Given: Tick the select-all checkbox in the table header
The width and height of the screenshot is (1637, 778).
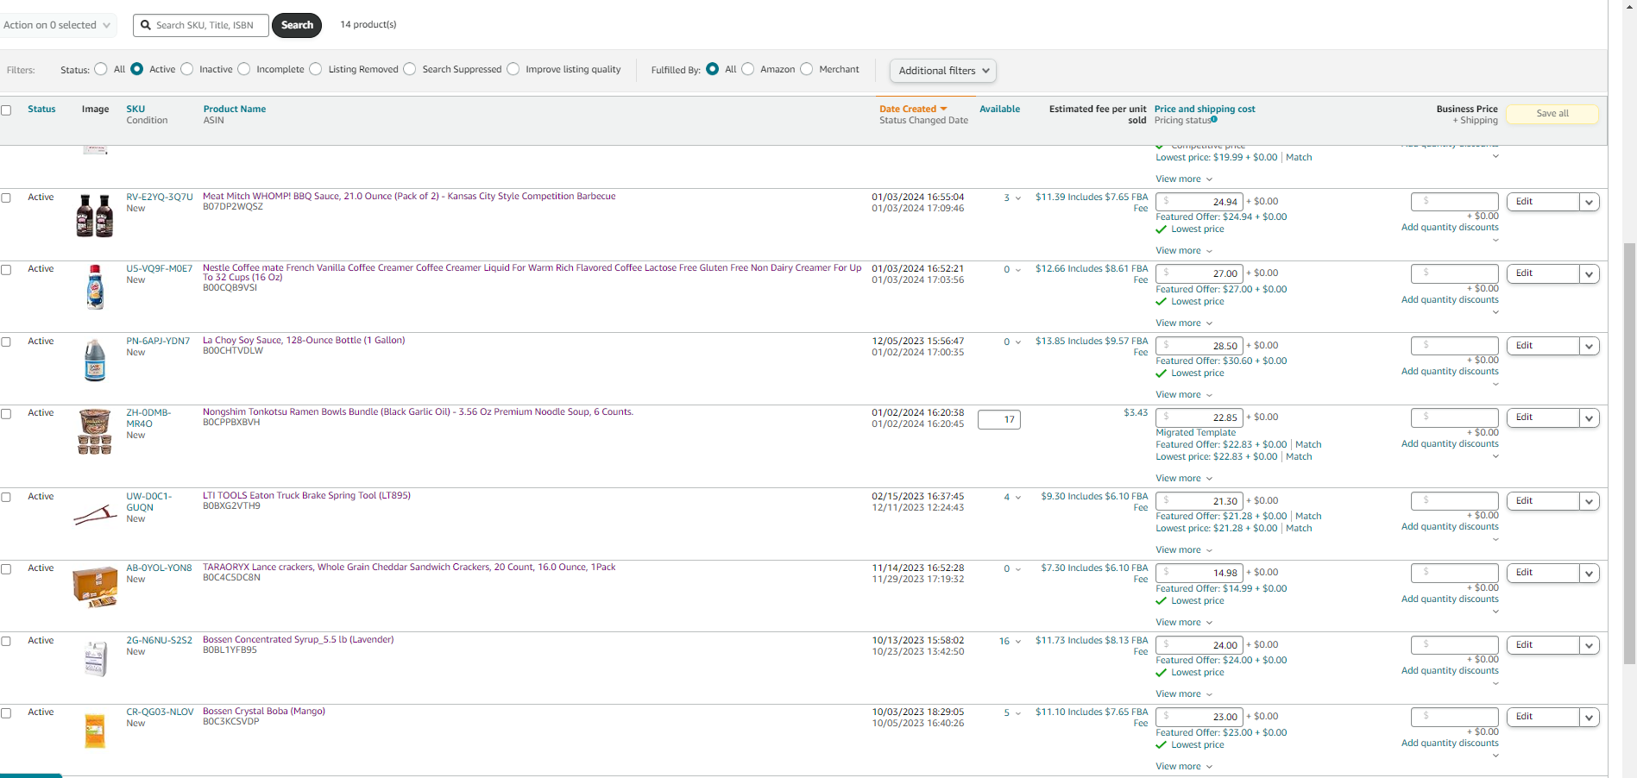Looking at the screenshot, I should [x=6, y=110].
